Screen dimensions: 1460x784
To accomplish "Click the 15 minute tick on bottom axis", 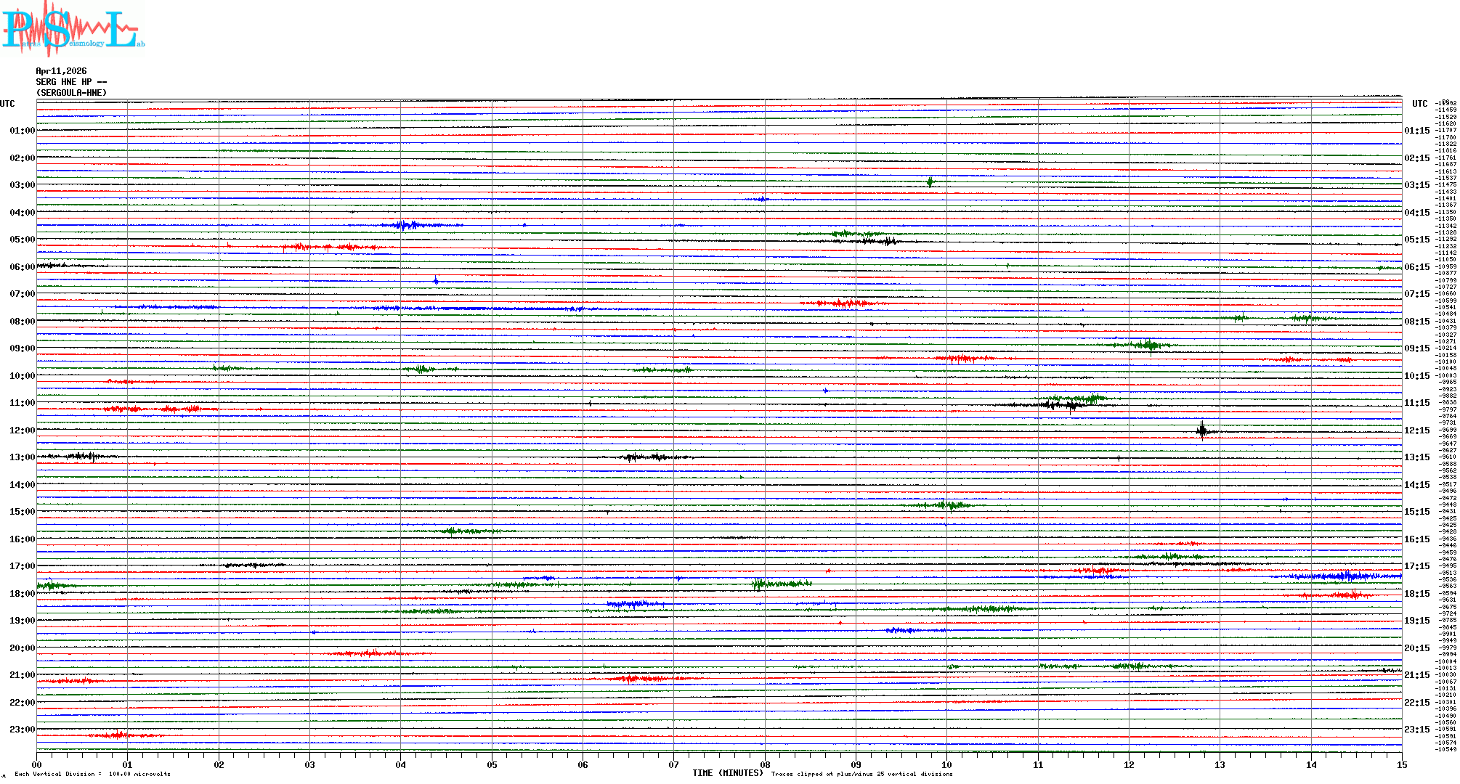I will point(1402,764).
